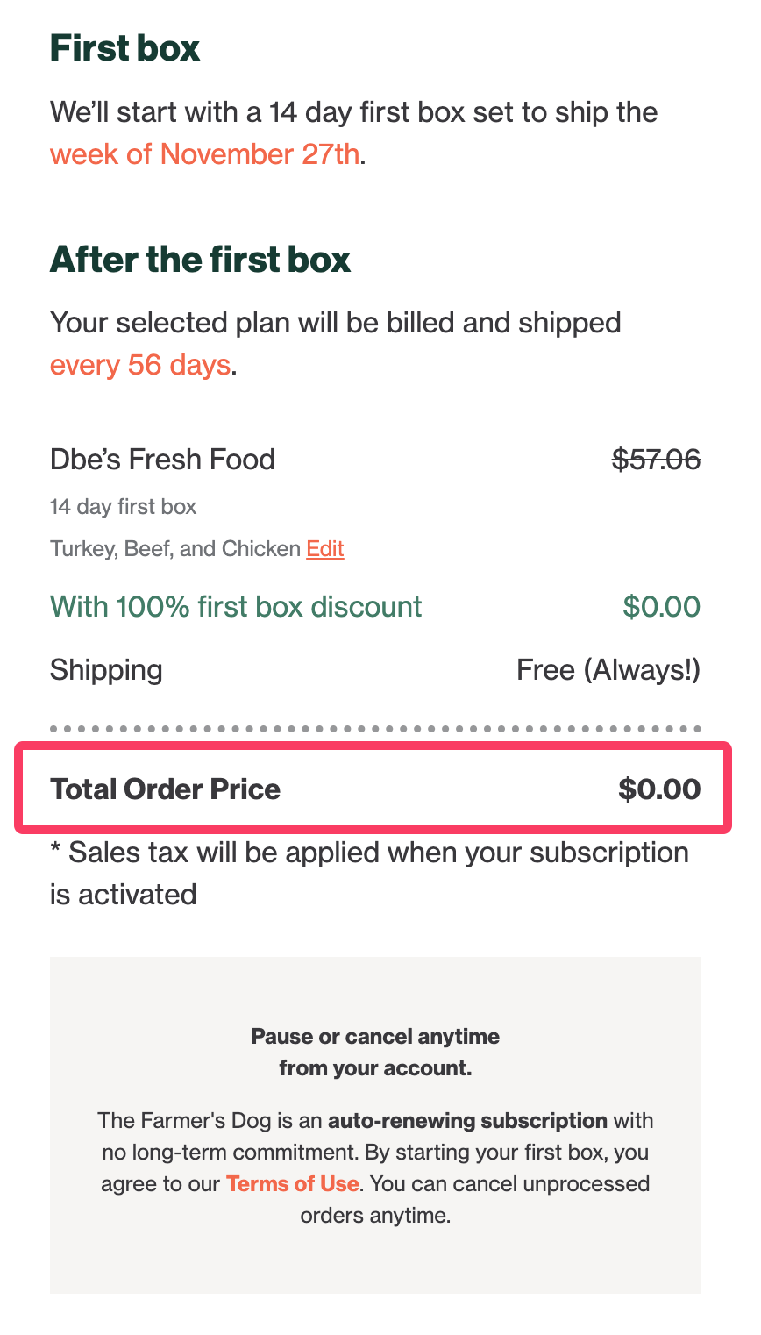The width and height of the screenshot is (761, 1335).
Task: Open the Terms of Use link
Action: [292, 1183]
